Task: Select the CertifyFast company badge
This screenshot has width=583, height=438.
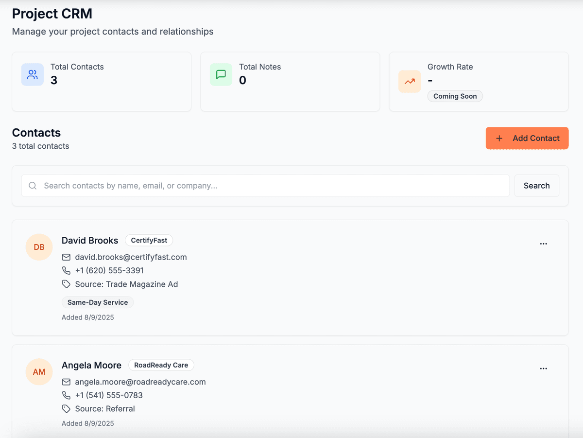Action: point(149,240)
